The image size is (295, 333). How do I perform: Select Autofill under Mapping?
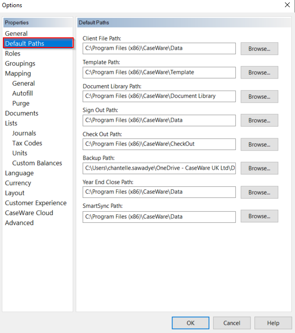point(22,93)
